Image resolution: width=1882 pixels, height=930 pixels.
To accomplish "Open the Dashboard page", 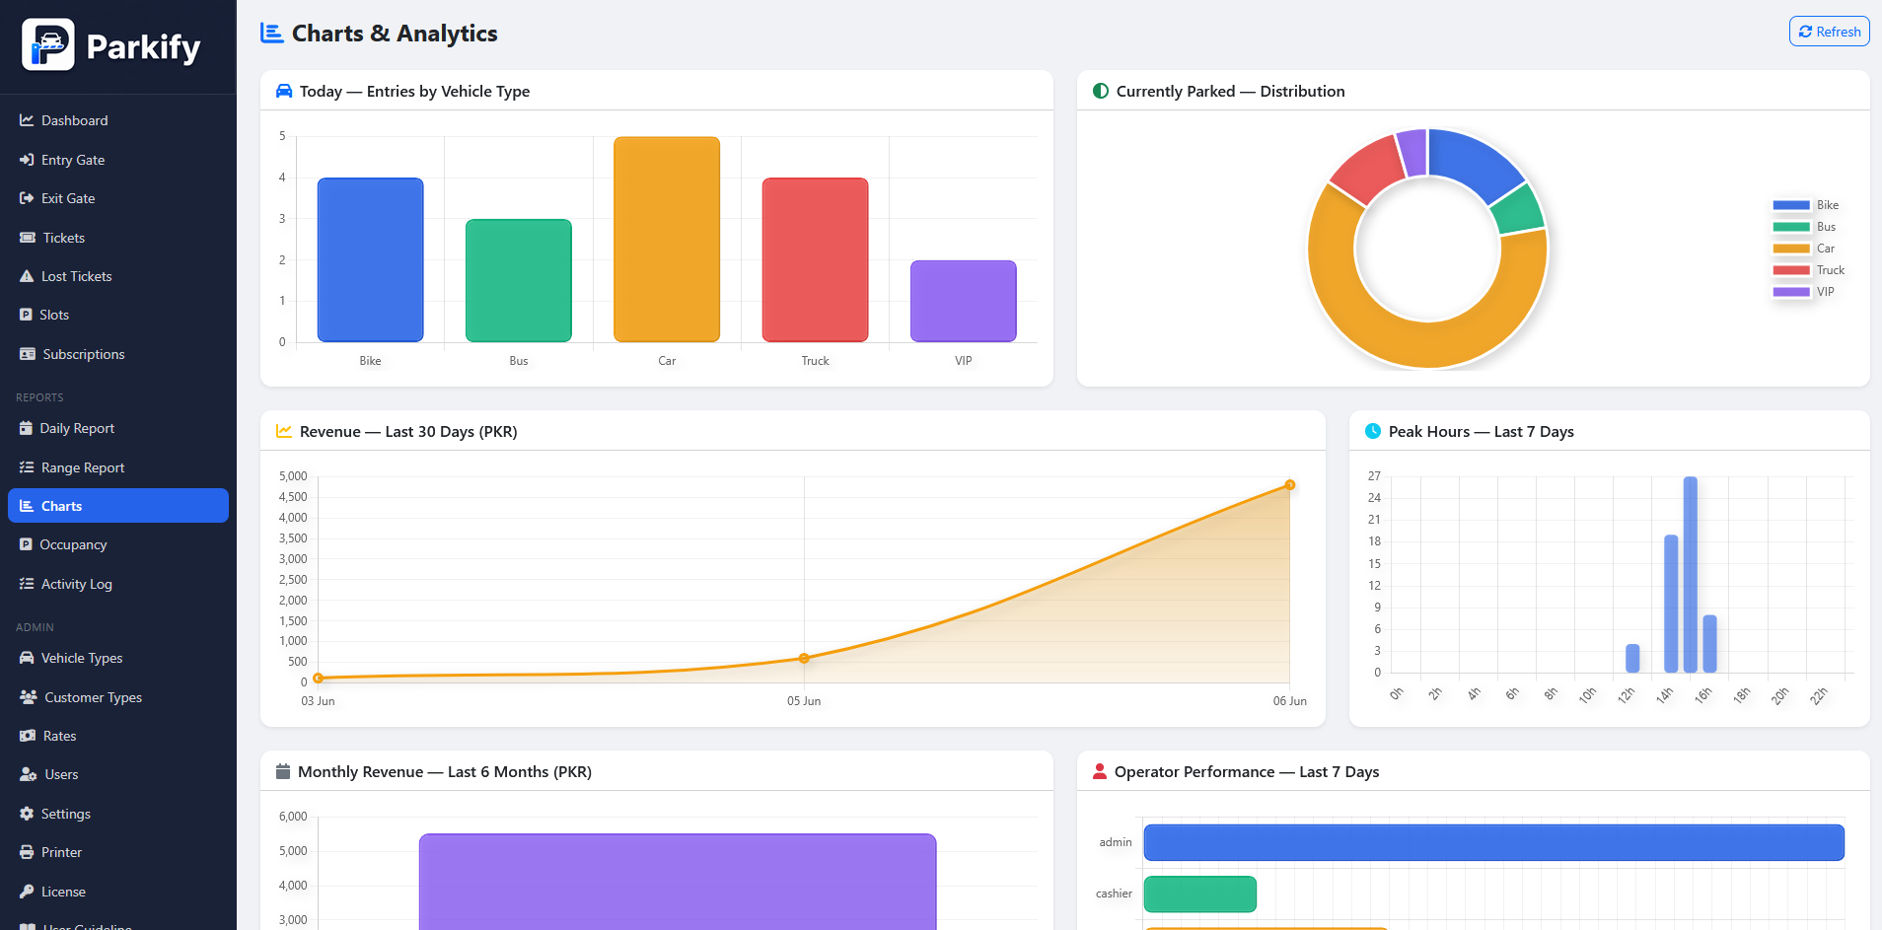I will 118,120.
